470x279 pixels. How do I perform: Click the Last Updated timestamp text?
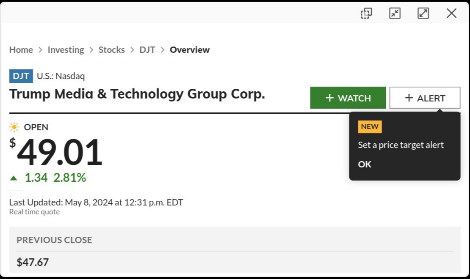click(96, 202)
